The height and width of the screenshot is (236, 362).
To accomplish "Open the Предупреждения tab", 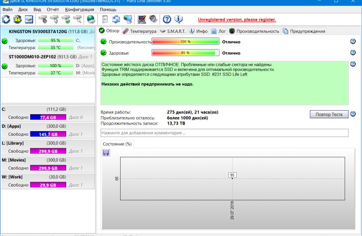I will pos(304,31).
